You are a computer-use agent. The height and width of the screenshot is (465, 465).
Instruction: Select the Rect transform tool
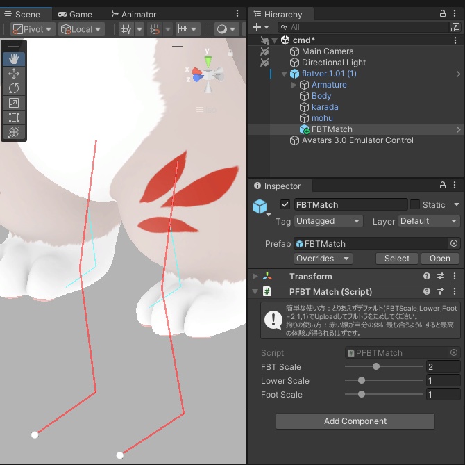14,117
